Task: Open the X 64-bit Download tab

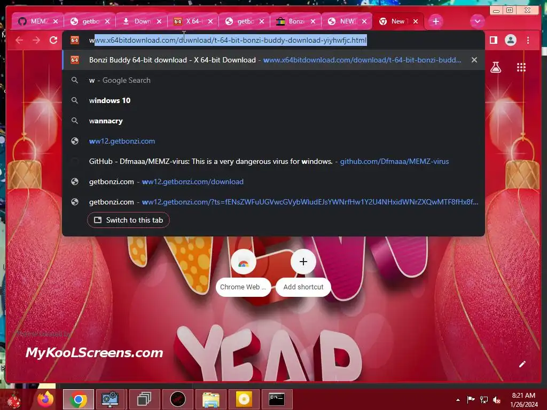Action: click(x=188, y=21)
